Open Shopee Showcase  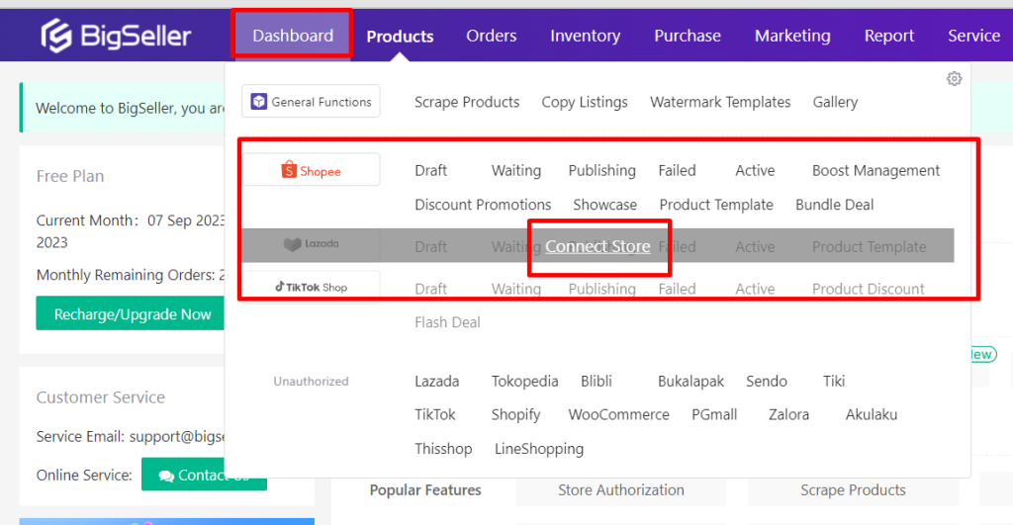[605, 205]
